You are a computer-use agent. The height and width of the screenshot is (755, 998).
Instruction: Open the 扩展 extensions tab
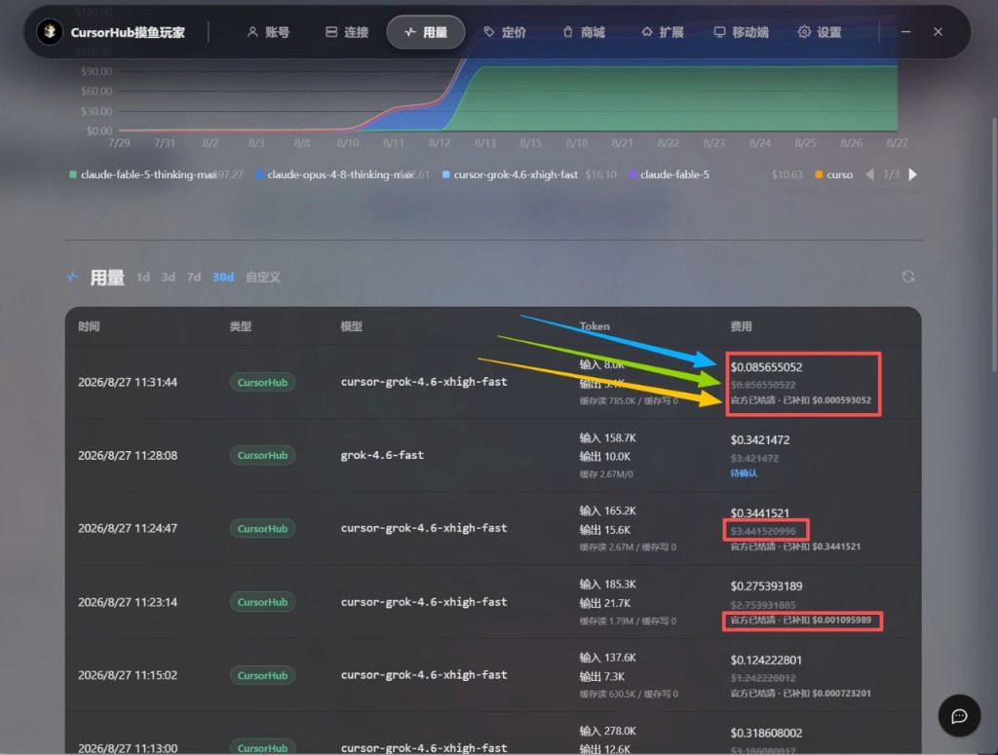point(663,32)
